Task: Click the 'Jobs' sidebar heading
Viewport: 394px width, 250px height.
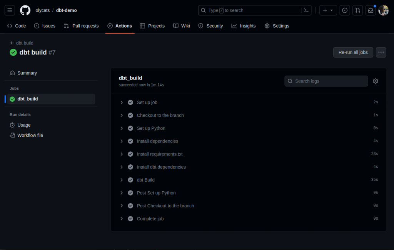Action: coord(14,88)
